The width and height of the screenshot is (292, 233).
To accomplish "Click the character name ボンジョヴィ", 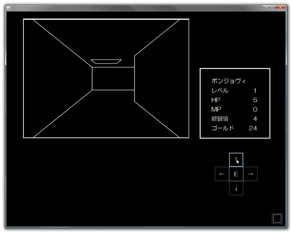I will [229, 81].
